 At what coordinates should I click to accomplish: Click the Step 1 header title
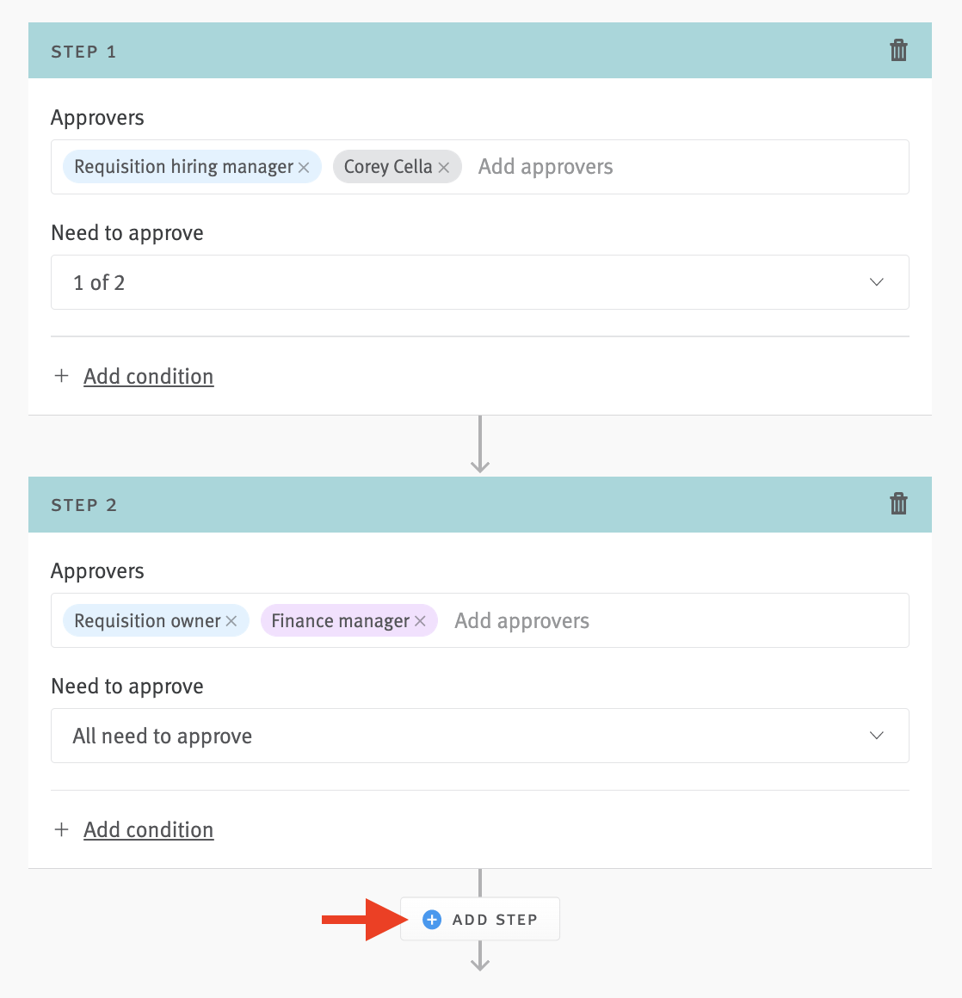point(83,52)
